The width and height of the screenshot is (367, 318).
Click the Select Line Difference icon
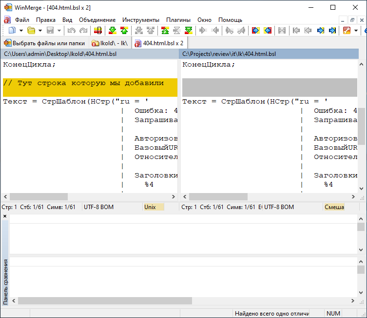(98, 31)
